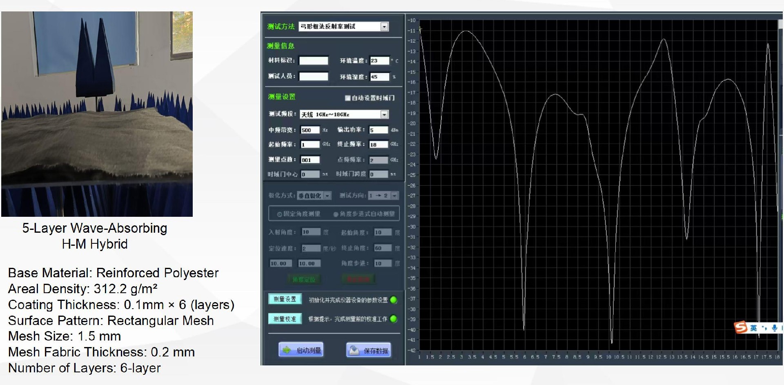Screen dimensions: 784x385
Task: Click green status light beside 测量校准
Action: [x=394, y=319]
